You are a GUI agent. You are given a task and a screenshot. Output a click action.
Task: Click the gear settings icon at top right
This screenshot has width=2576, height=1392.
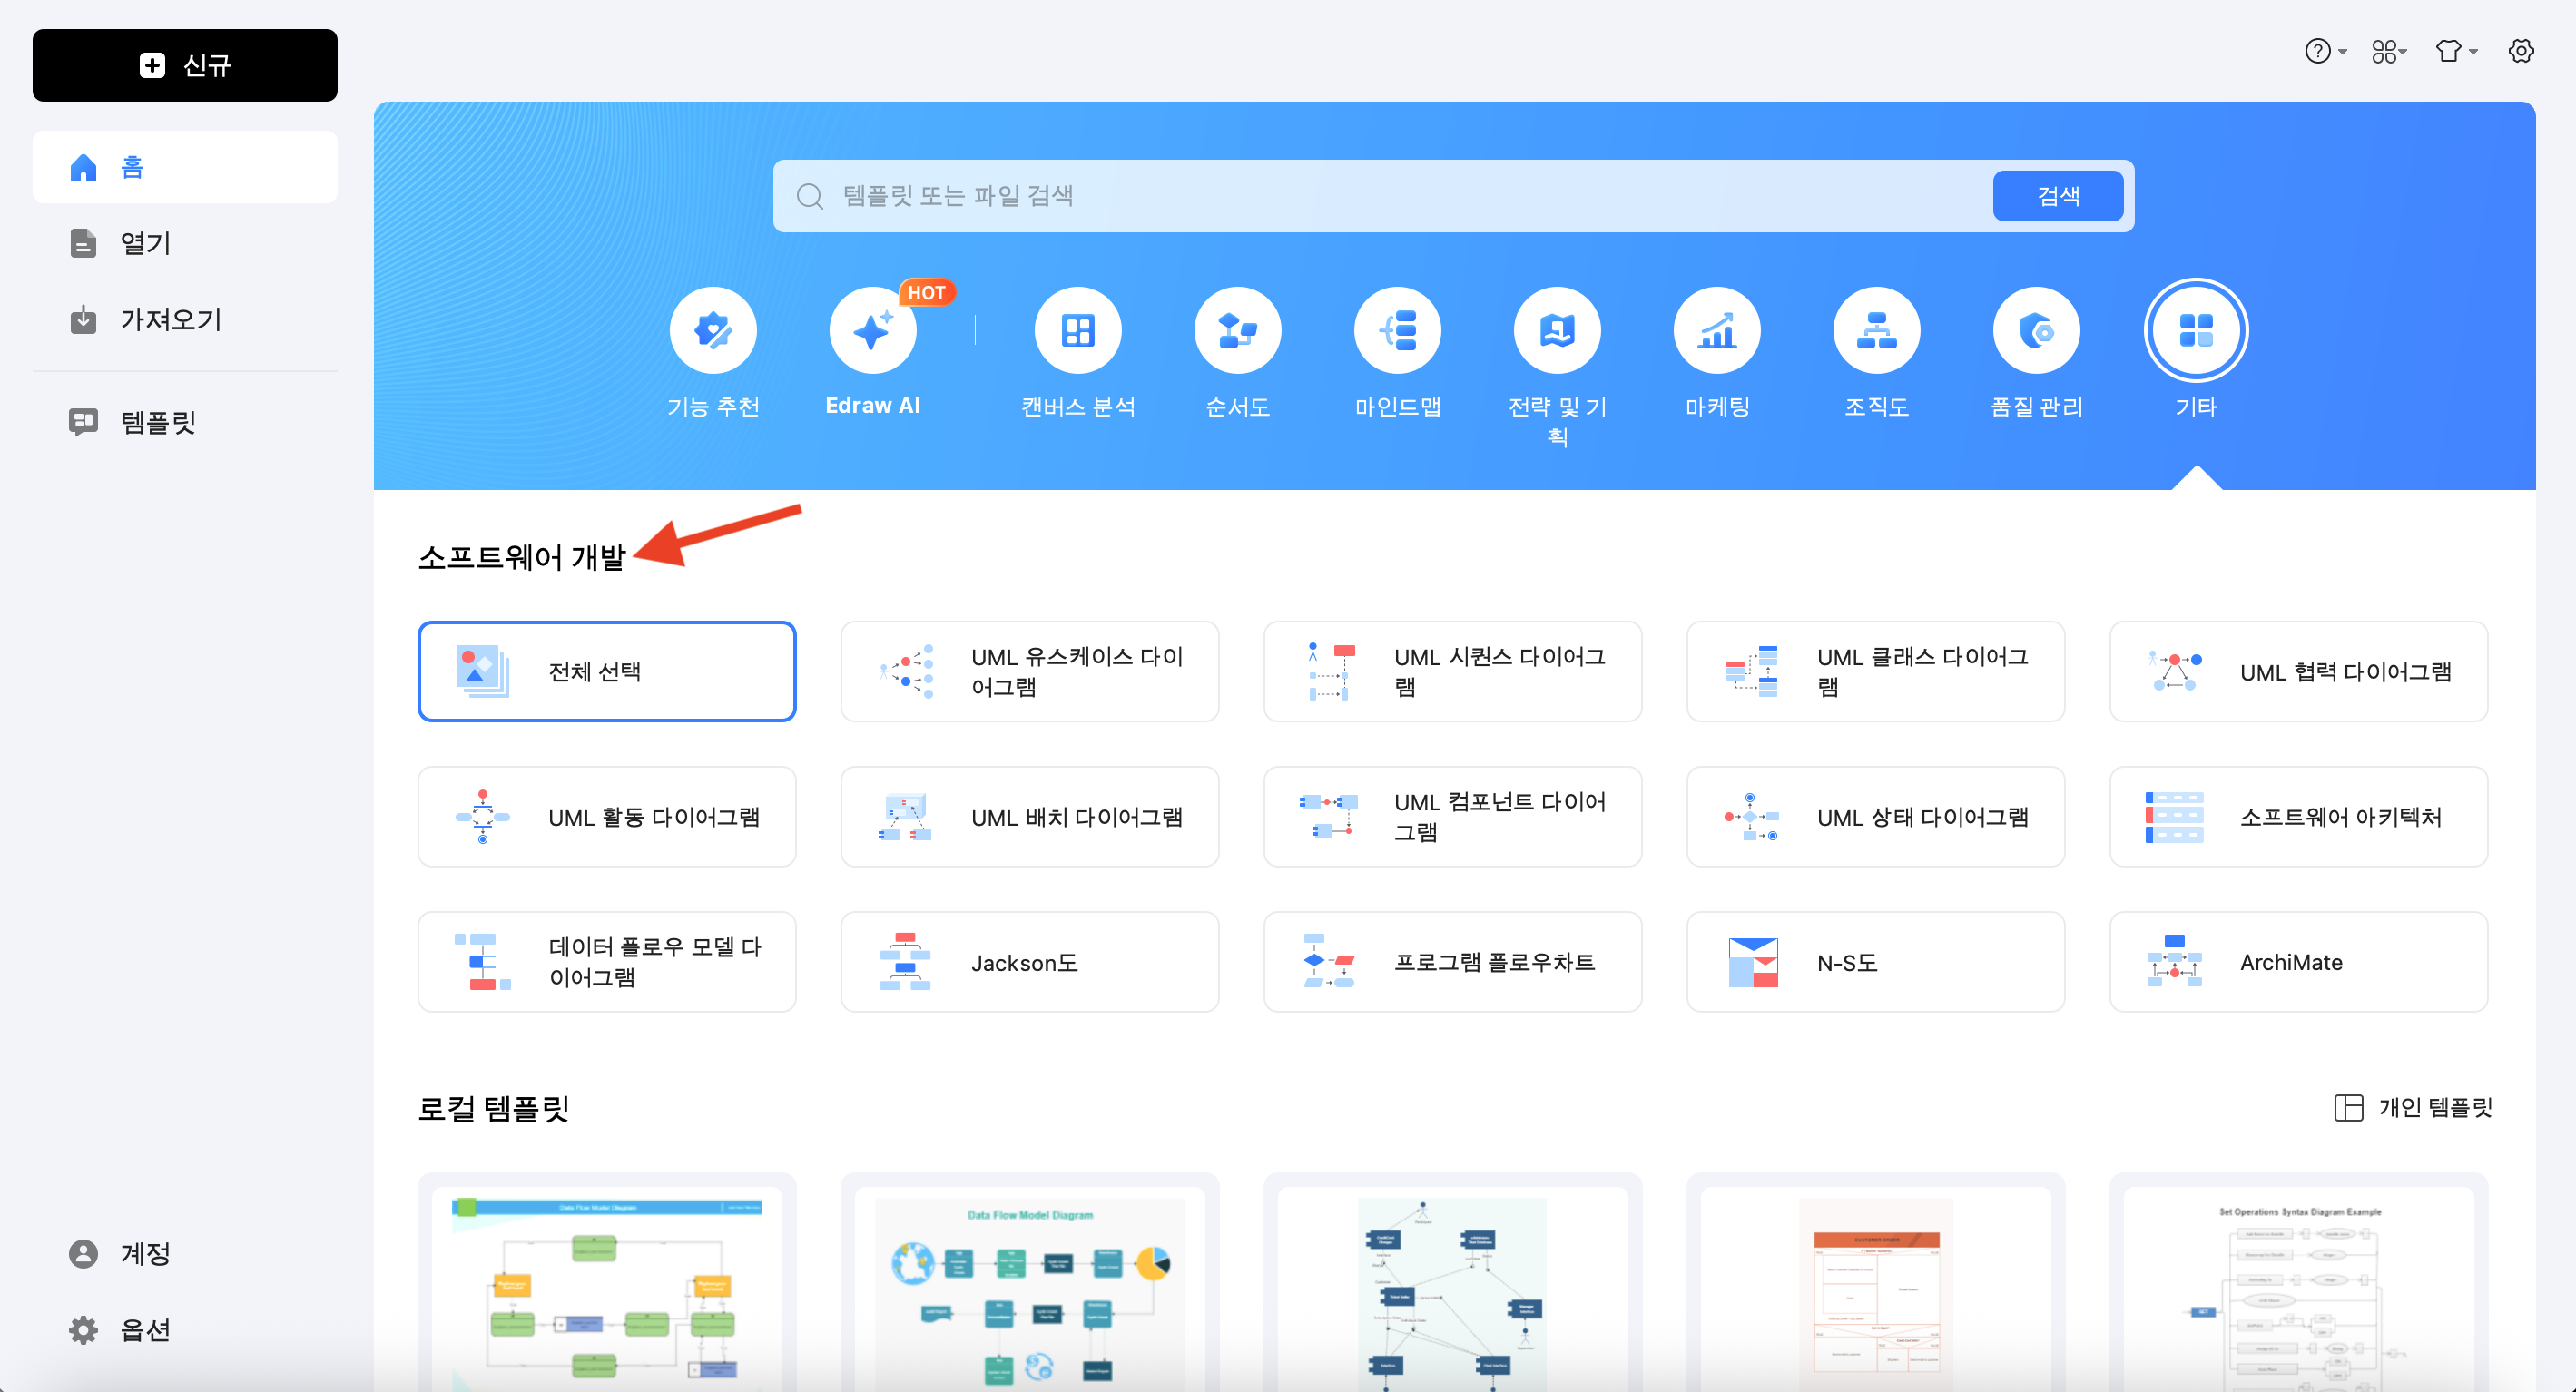click(2521, 51)
